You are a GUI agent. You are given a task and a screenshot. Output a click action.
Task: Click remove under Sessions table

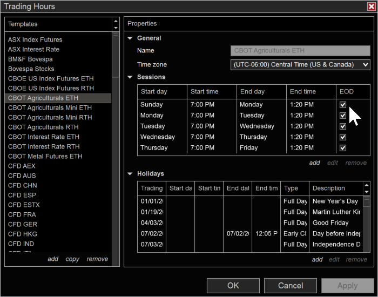(x=356, y=163)
